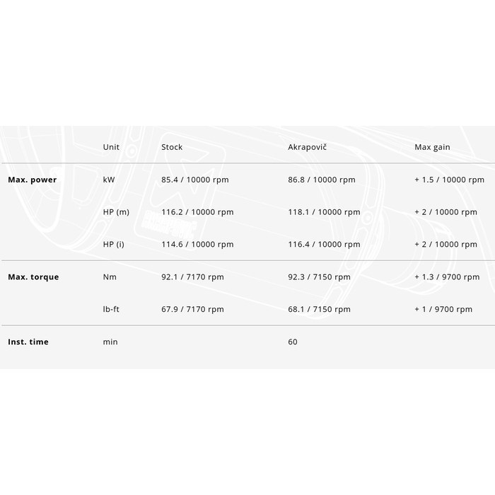
Task: Select stock torque 92.1 / 7170 rpm
Action: pos(192,276)
